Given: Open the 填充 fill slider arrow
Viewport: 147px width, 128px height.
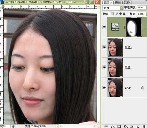Looking at the screenshot, I should (x=146, y=14).
